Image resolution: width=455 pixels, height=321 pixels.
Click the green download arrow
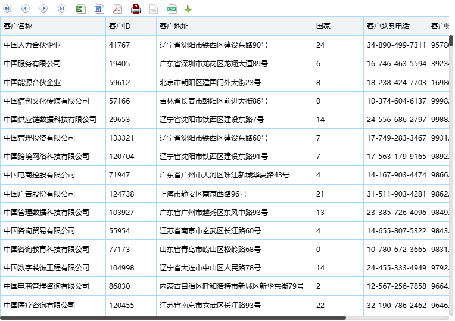tap(188, 9)
